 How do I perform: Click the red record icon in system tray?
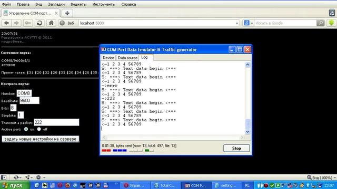click(266, 185)
